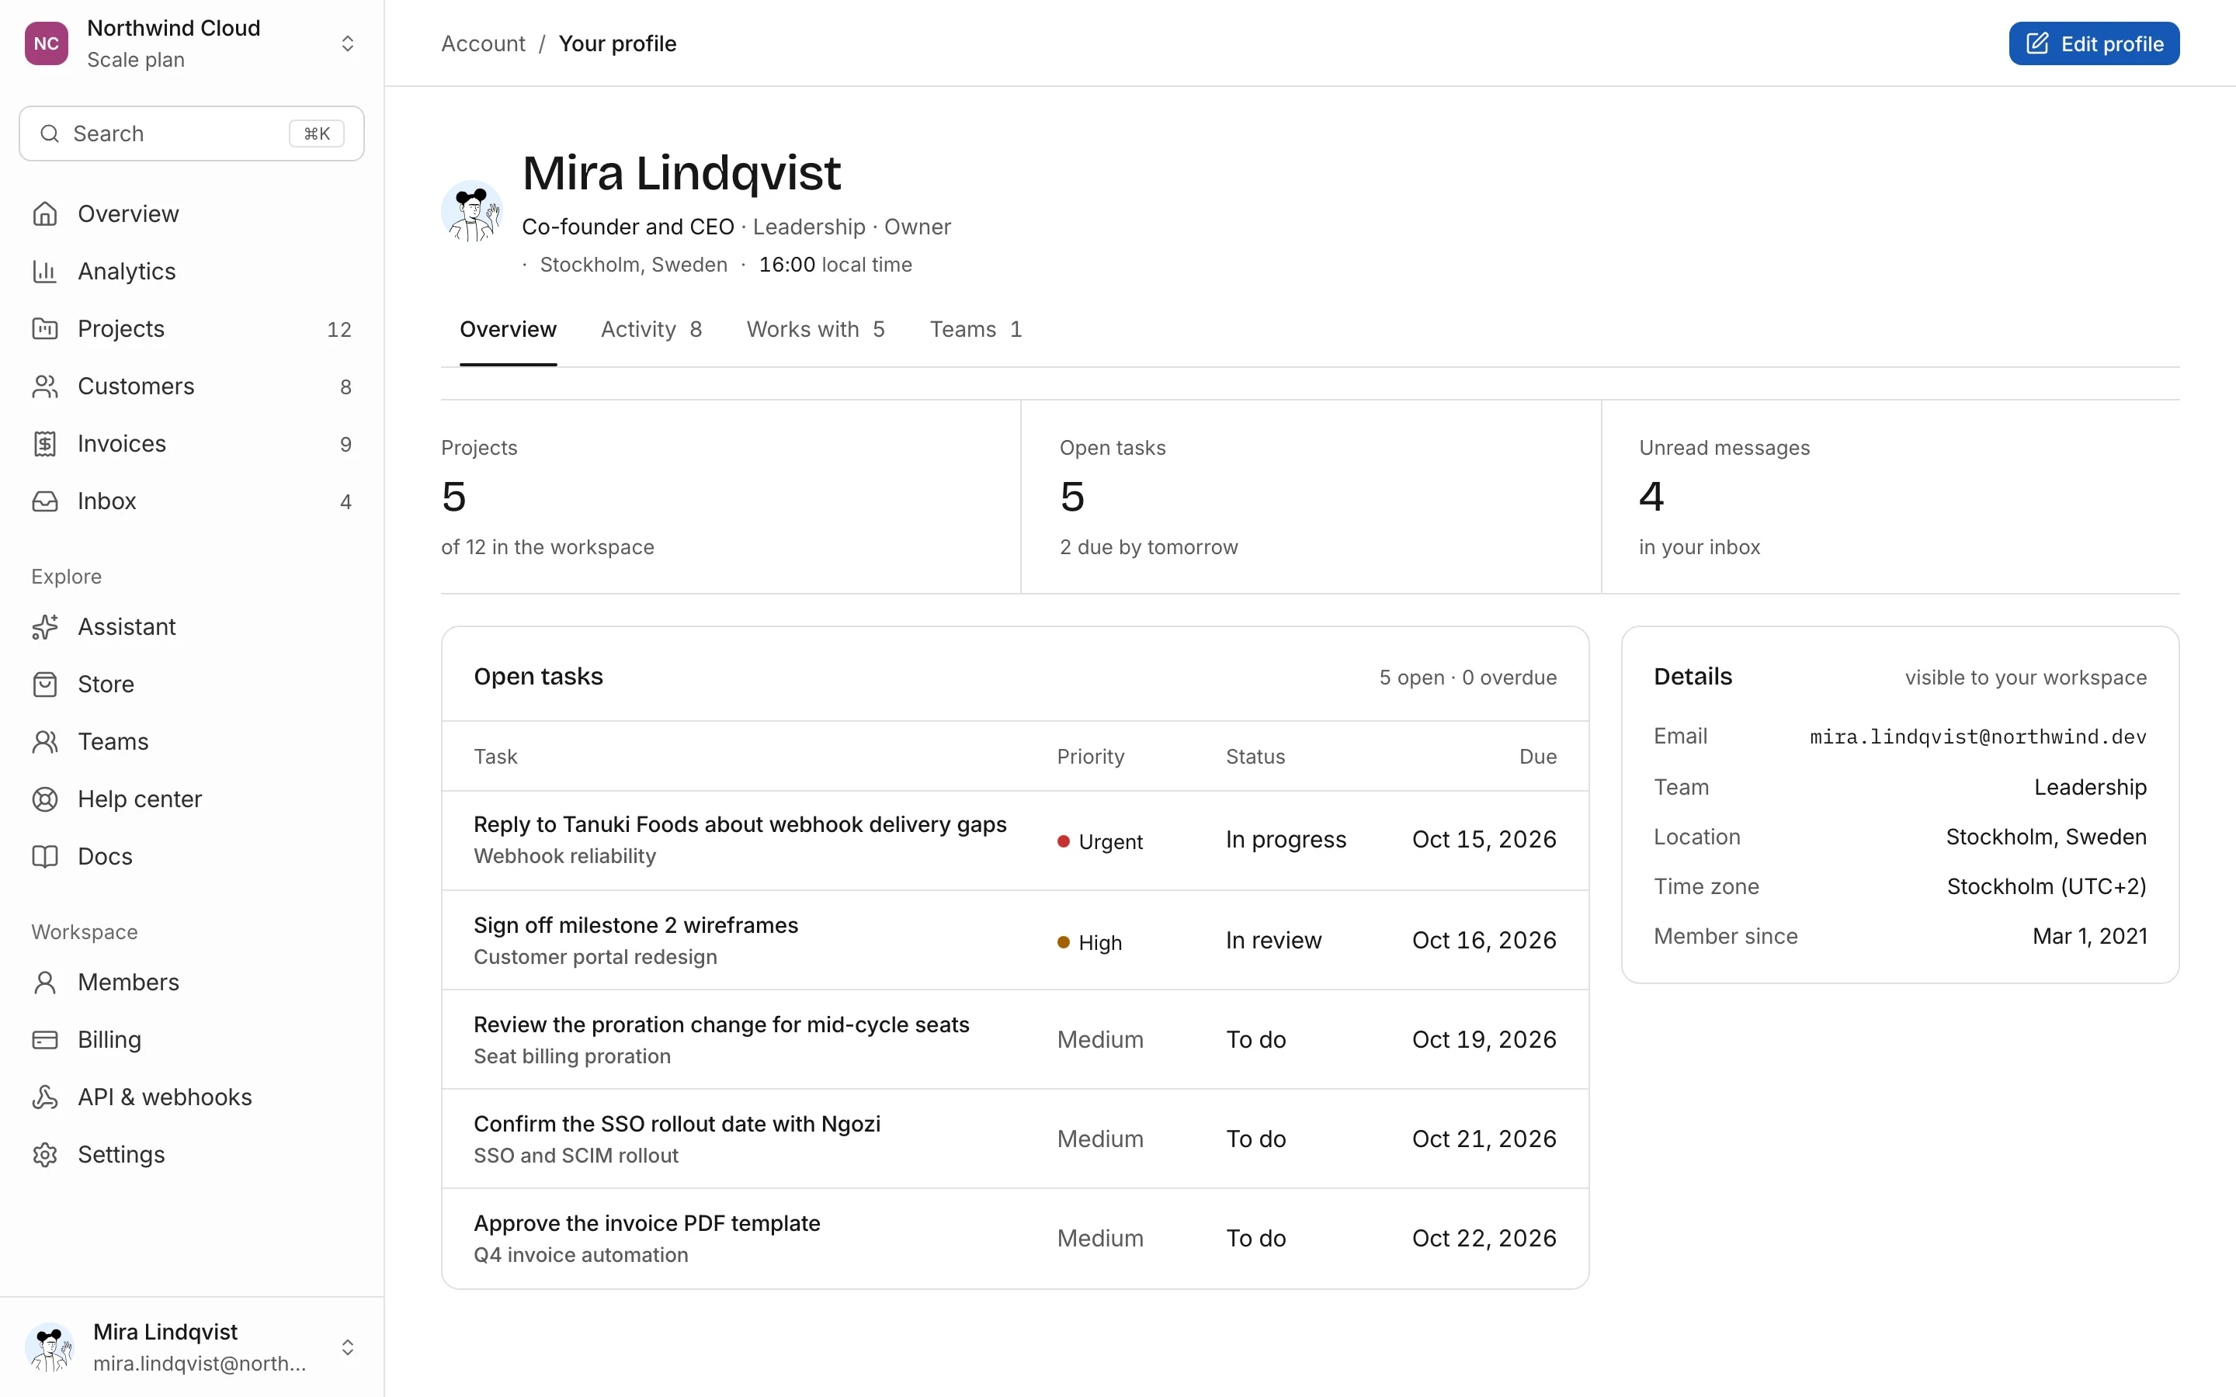Open the Tanuki Foods webhook task
2236x1397 pixels.
(740, 824)
